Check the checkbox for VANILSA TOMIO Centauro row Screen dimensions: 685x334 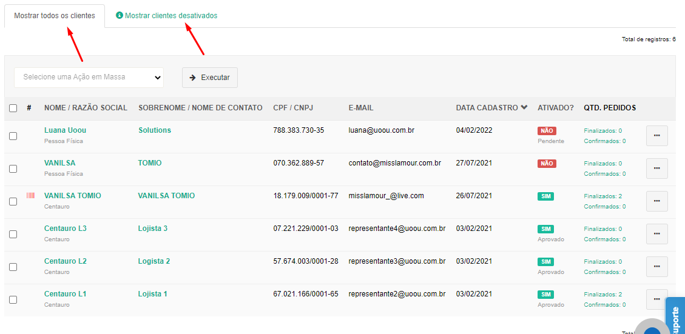click(x=13, y=201)
